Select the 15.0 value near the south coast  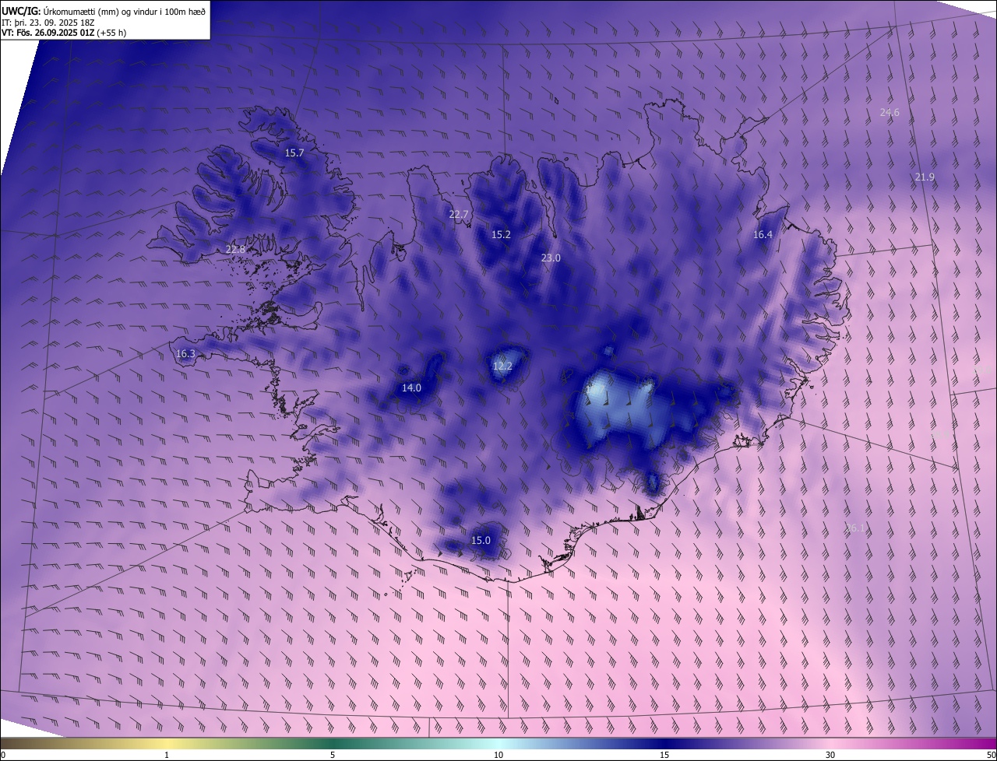pos(481,541)
